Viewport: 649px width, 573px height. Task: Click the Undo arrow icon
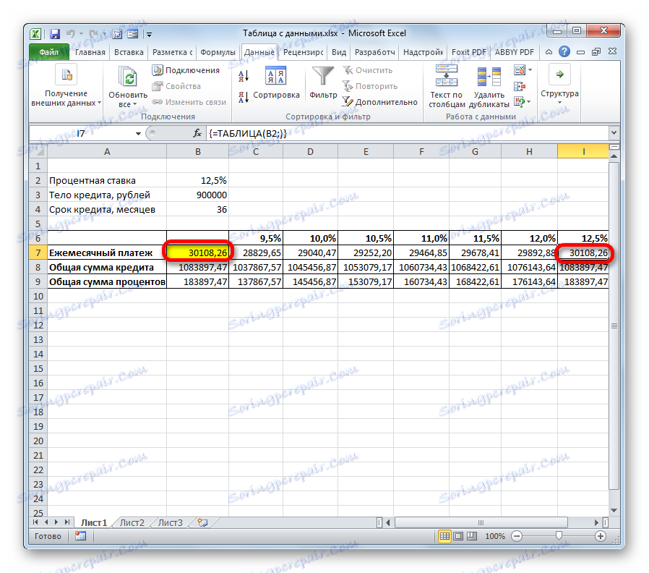click(71, 34)
